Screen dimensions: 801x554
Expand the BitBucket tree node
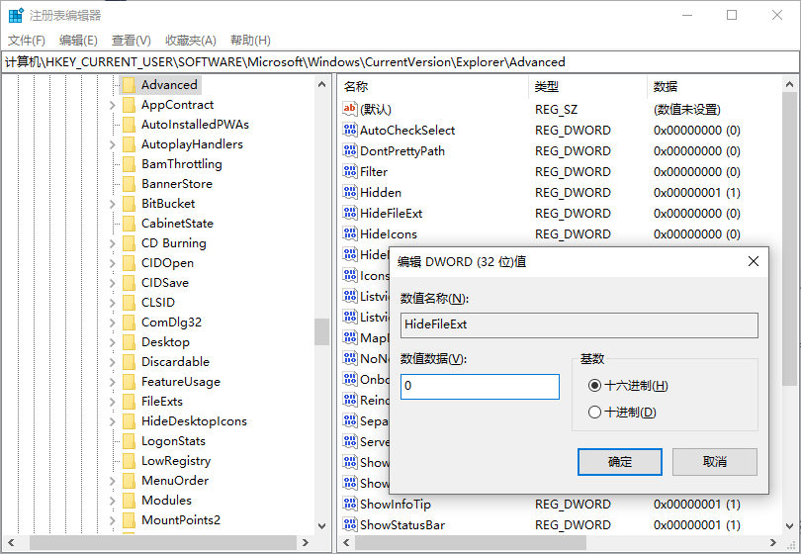pos(113,204)
